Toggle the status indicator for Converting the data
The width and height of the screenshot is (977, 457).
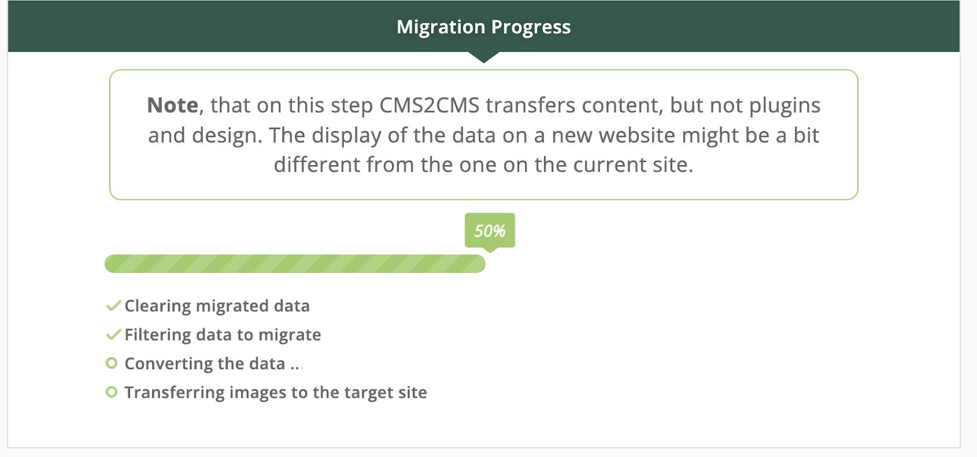click(112, 363)
